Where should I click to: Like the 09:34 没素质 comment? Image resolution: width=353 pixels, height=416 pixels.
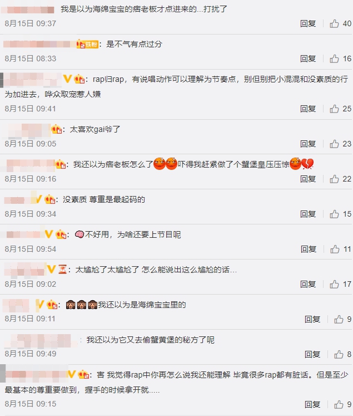coord(334,214)
